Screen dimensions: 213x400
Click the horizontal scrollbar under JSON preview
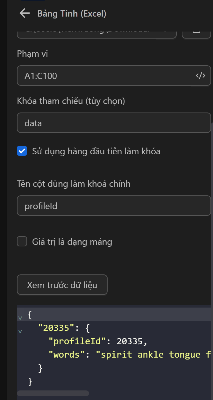53,393
